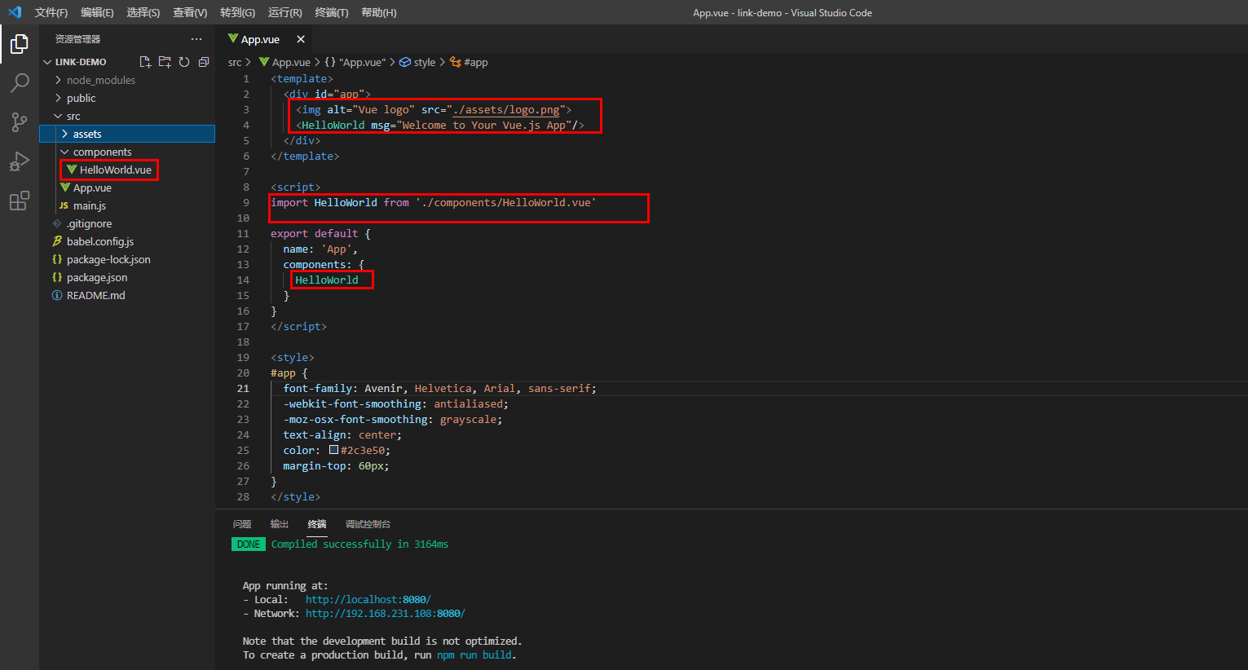Create a new file in LINK-DEMO
The width and height of the screenshot is (1248, 670).
(145, 62)
